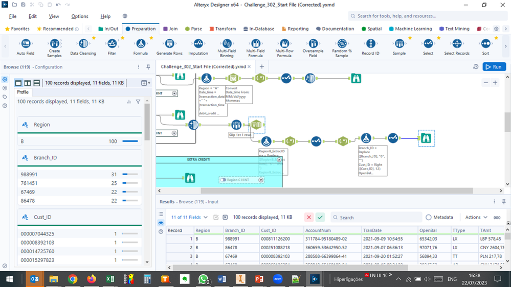
Task: Discard data changes with red X
Action: (x=309, y=218)
